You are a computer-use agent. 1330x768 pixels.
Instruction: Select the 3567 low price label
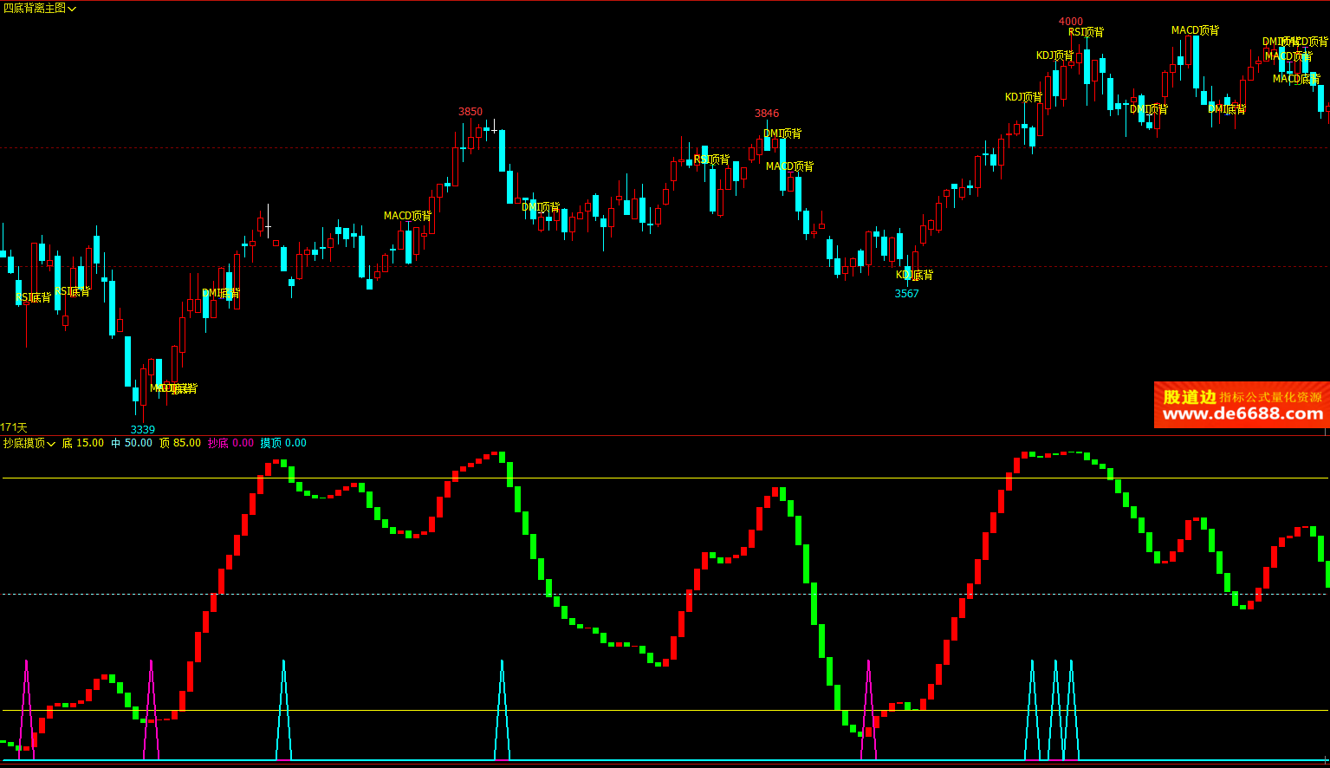tap(905, 294)
